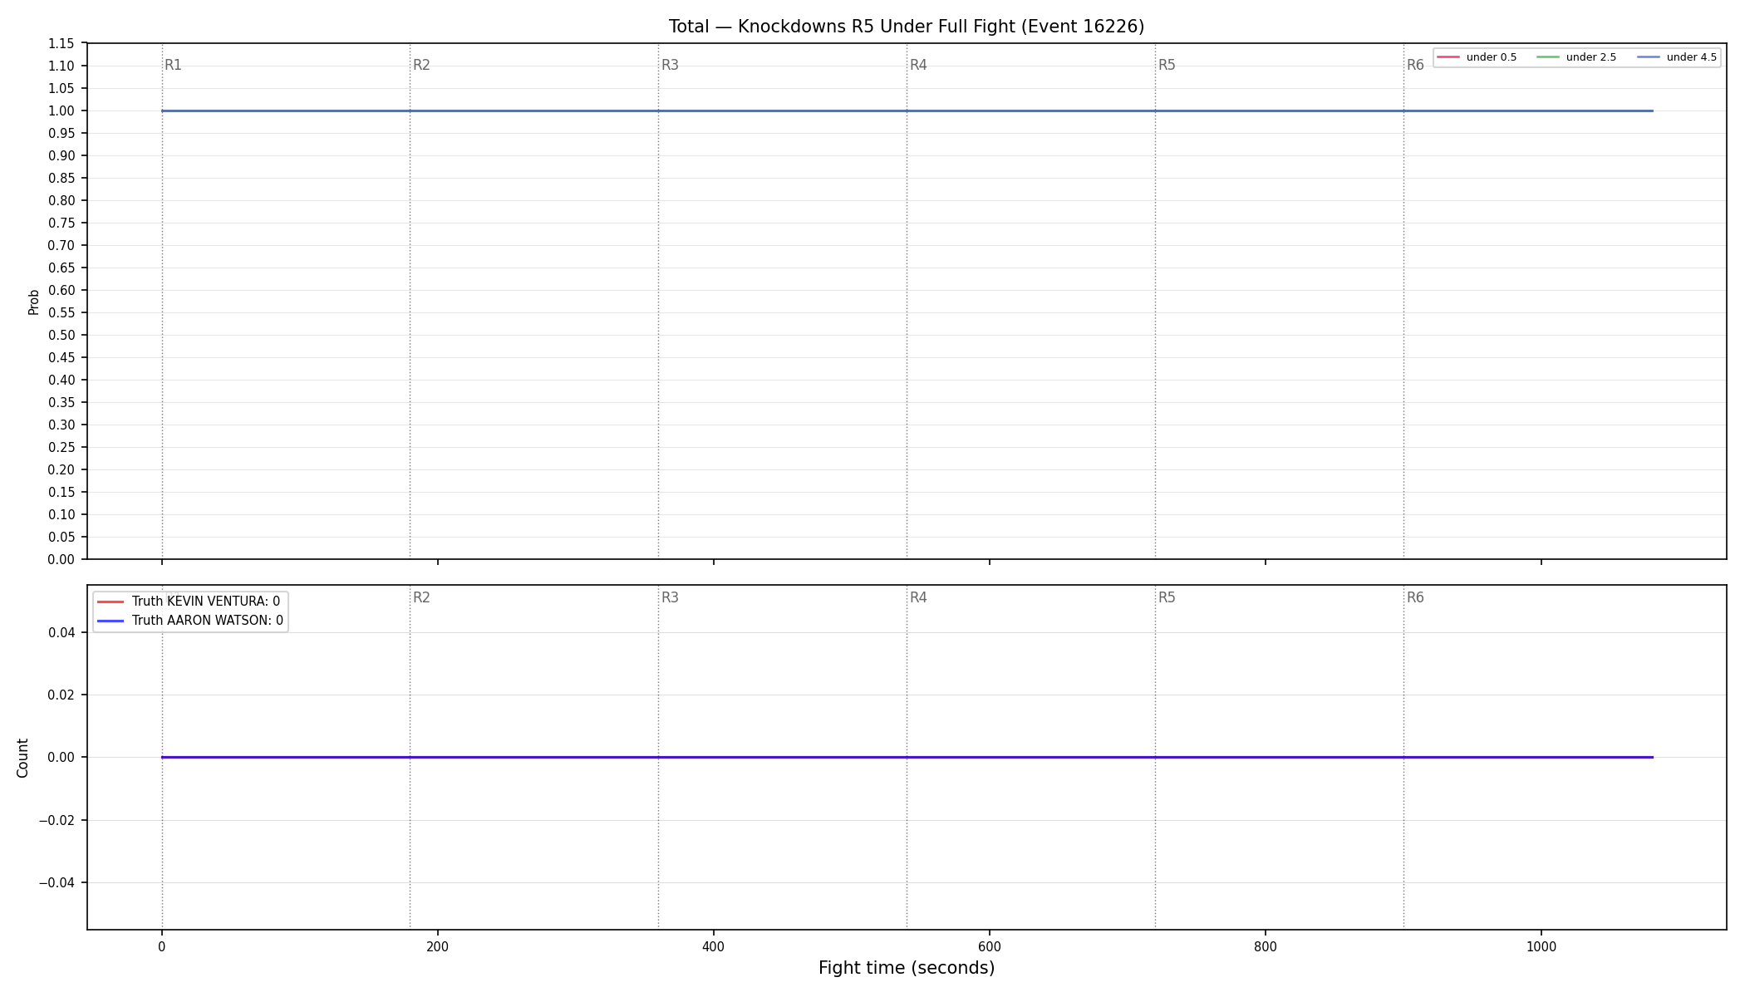Viewport: 1745px width, 997px height.
Task: Click the 'Count' y-axis label
Action: (22, 758)
